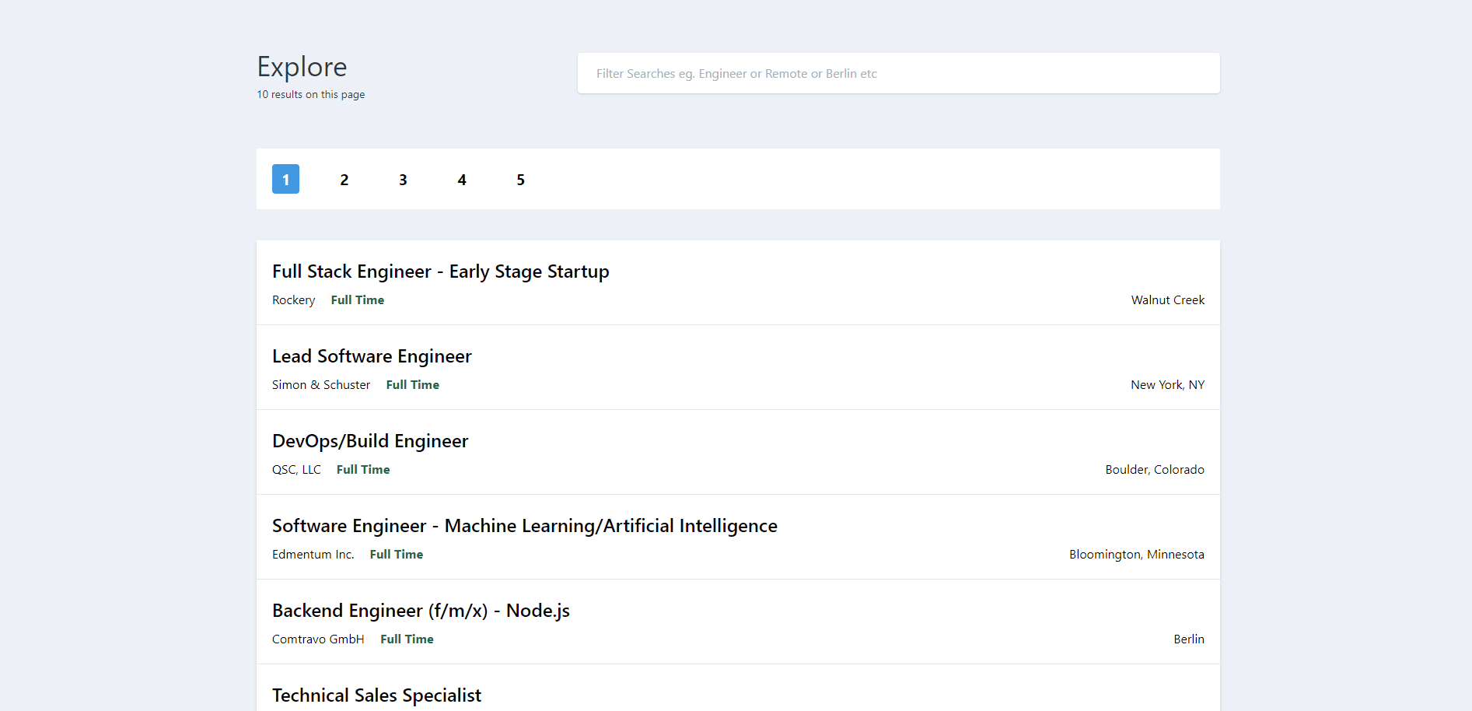The height and width of the screenshot is (711, 1472).
Task: Click the company name Rockery
Action: pos(293,300)
